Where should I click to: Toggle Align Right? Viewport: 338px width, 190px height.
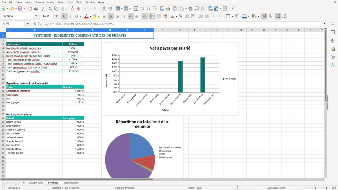coord(117,16)
